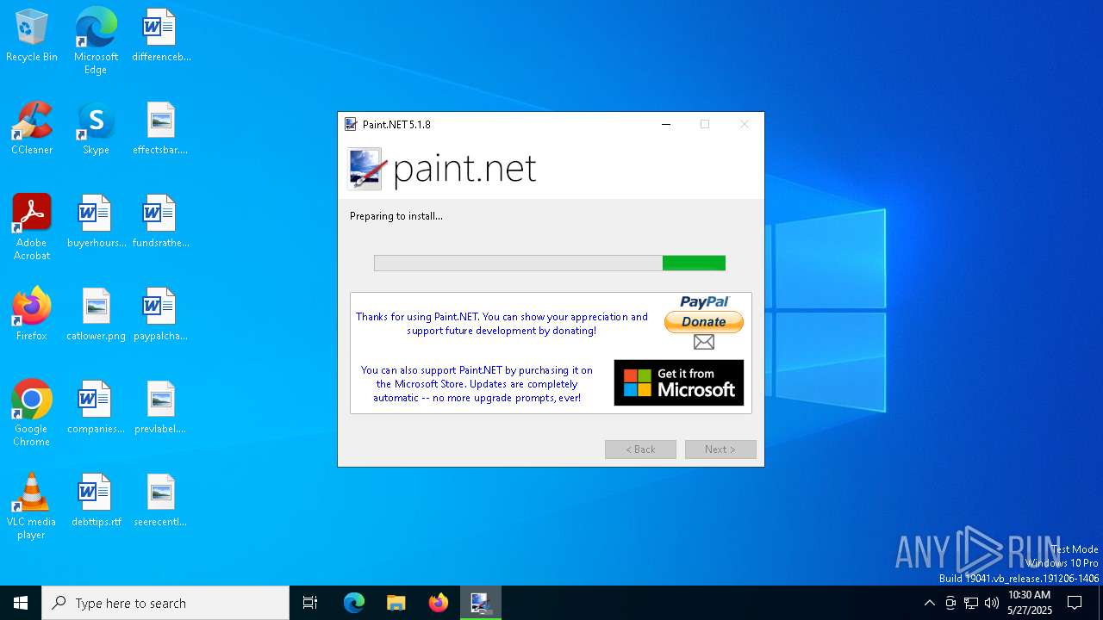
Task: Open File Explorer from the taskbar
Action: pos(396,603)
